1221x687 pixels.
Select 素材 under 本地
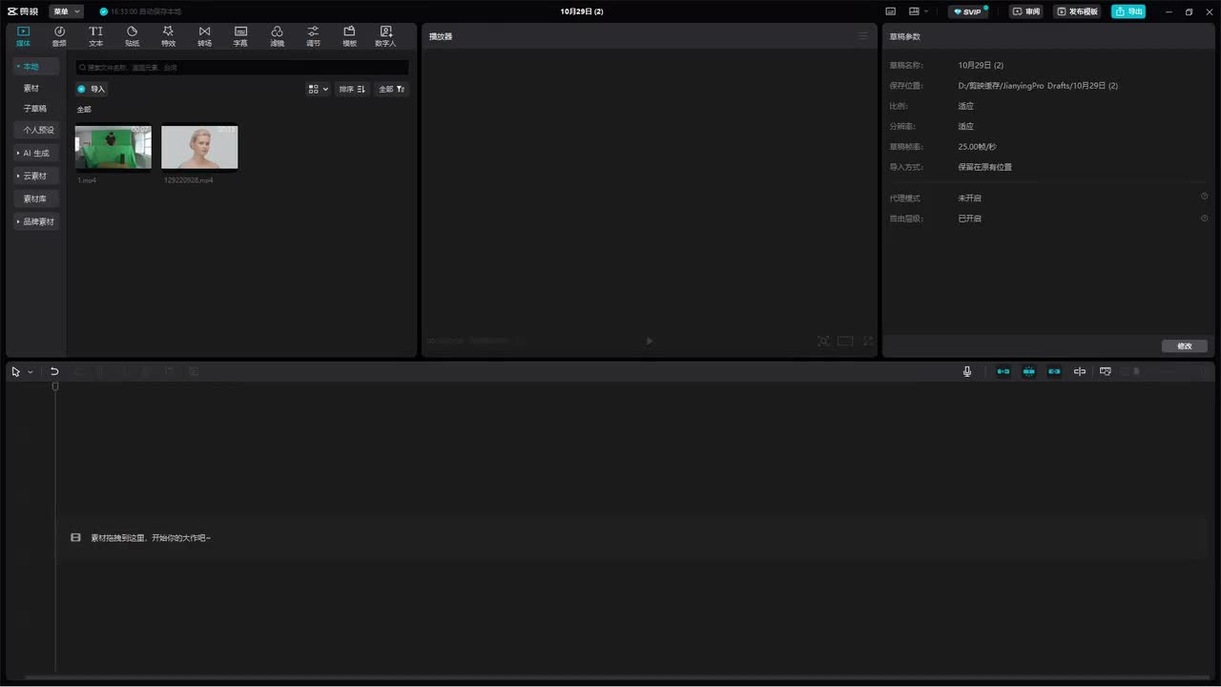pos(31,88)
